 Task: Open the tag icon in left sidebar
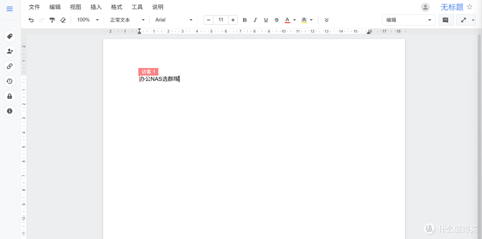9,36
